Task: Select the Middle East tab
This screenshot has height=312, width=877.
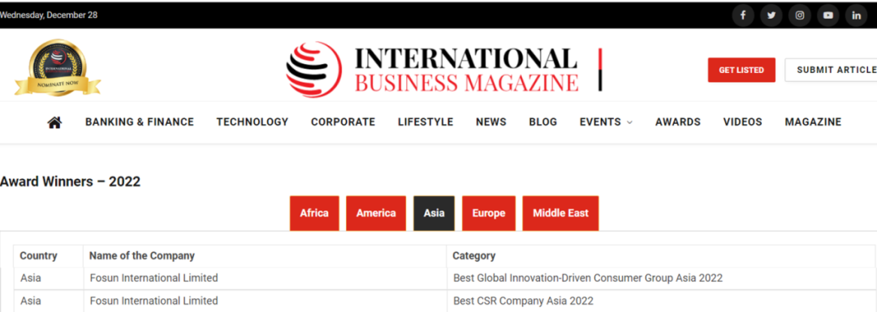Action: (x=560, y=213)
